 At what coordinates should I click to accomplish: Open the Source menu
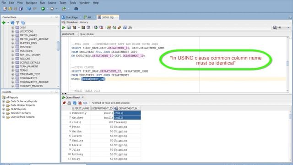(52, 3)
